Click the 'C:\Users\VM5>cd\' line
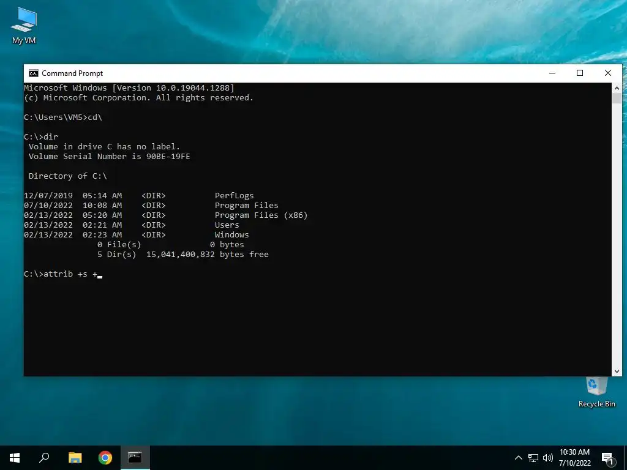627x470 pixels. pos(63,117)
